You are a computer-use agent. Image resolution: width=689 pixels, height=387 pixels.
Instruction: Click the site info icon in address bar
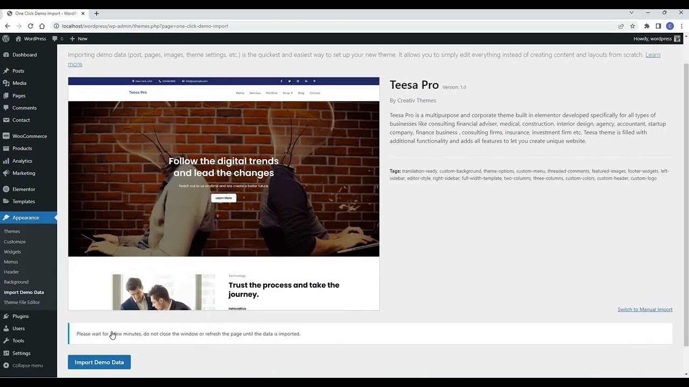[x=56, y=26]
